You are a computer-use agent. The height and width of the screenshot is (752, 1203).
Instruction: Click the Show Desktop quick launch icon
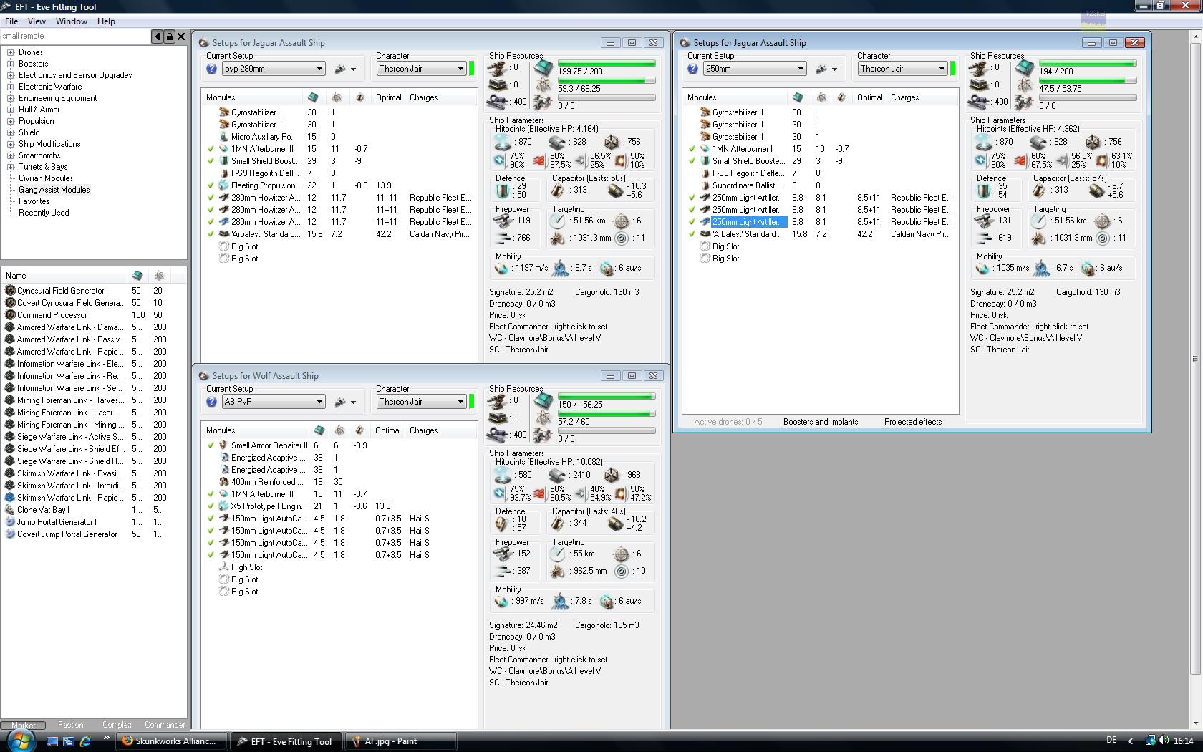52,741
